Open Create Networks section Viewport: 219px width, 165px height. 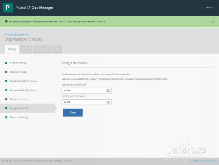[x=19, y=99]
